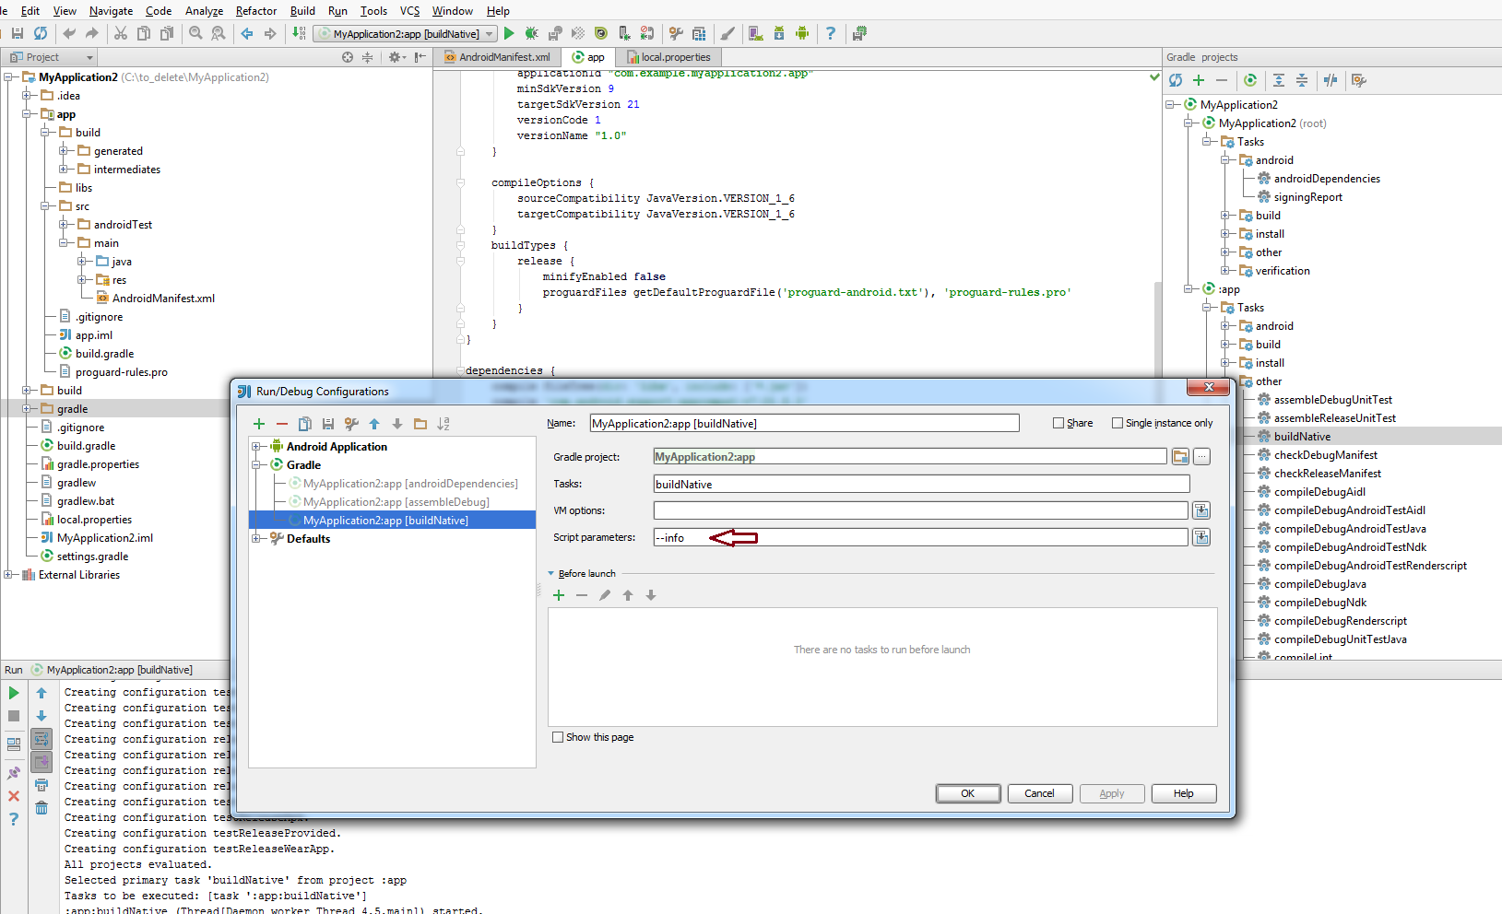
Task: Collapse all nodes in Gradle projects panel
Action: [x=1302, y=80]
